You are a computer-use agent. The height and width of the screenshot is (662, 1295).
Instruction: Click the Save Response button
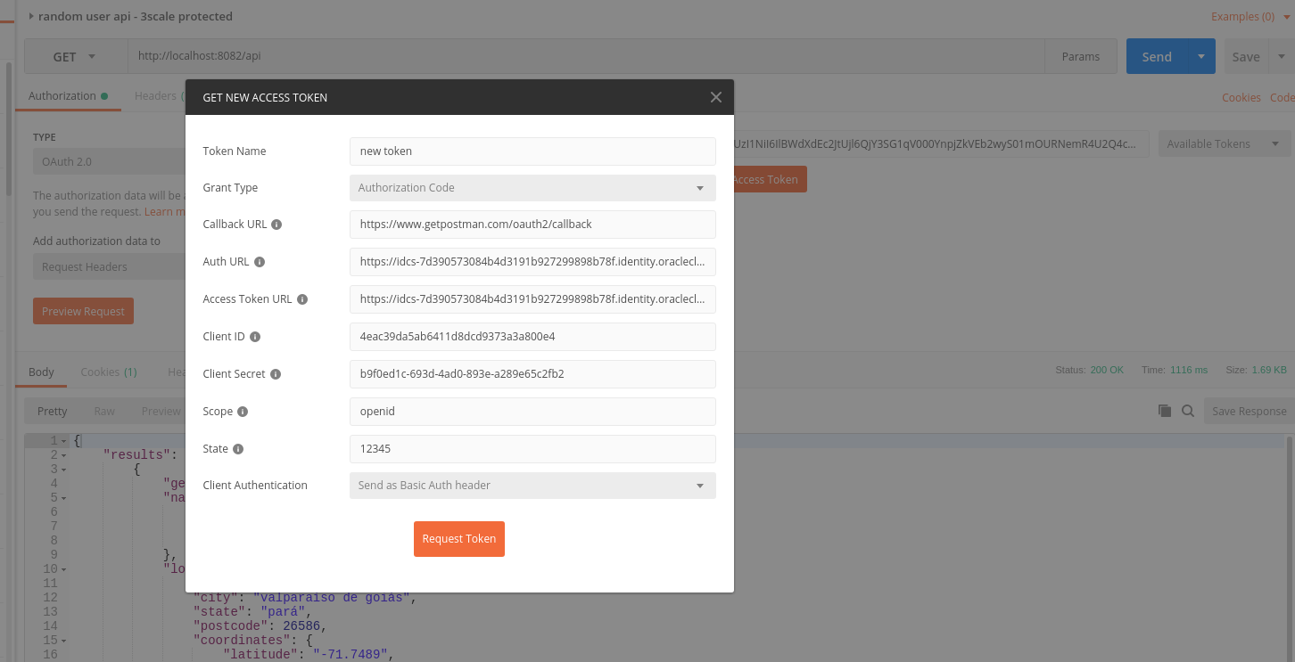coord(1248,411)
